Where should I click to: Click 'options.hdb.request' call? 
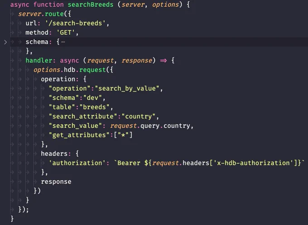[70, 70]
